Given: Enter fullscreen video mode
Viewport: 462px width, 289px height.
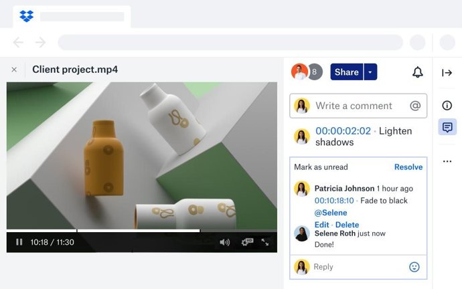Looking at the screenshot, I should 266,242.
